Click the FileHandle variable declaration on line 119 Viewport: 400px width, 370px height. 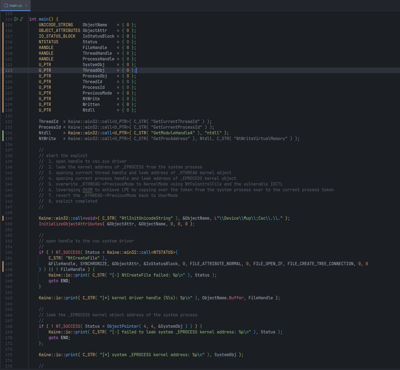95,48
